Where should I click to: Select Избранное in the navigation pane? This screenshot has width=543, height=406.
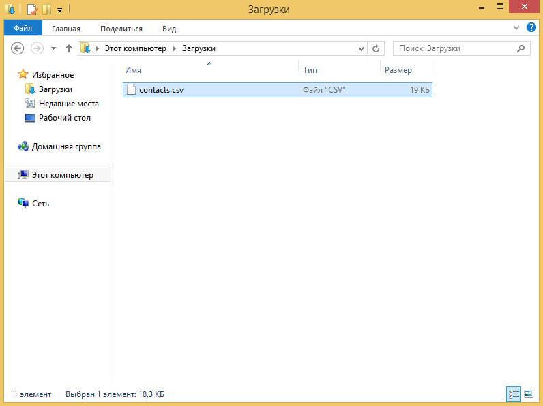click(53, 75)
